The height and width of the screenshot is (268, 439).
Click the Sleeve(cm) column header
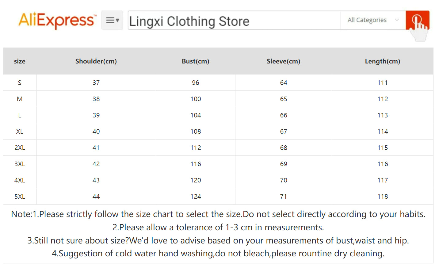(x=283, y=61)
